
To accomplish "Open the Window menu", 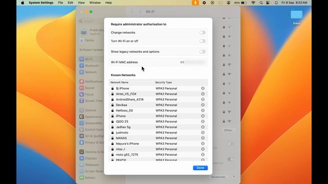I will click(x=95, y=3).
